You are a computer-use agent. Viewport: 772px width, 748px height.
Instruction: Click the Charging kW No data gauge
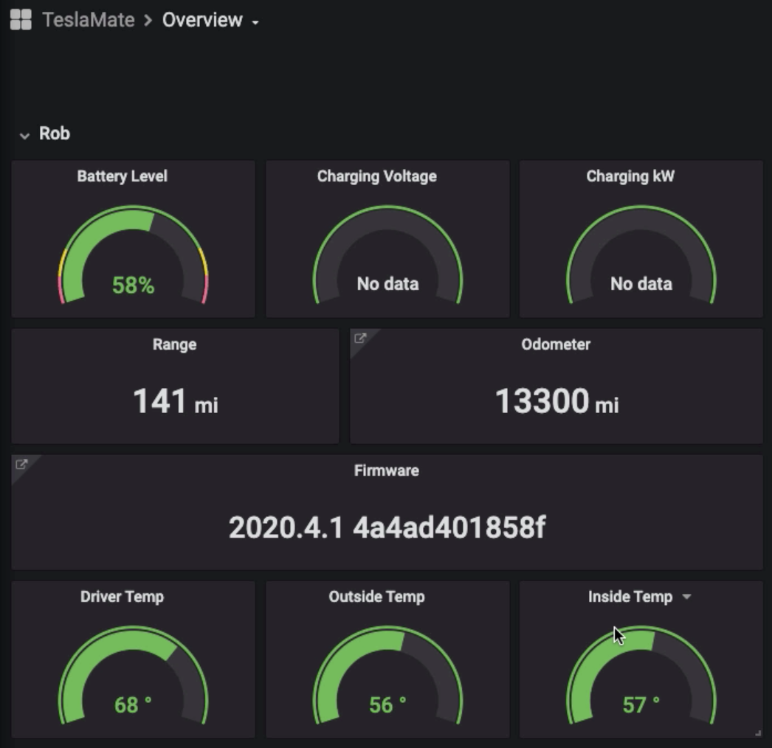point(641,254)
